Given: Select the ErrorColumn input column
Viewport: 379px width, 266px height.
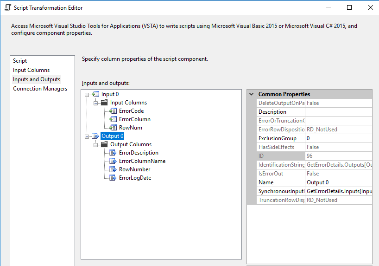Looking at the screenshot, I should [x=135, y=119].
